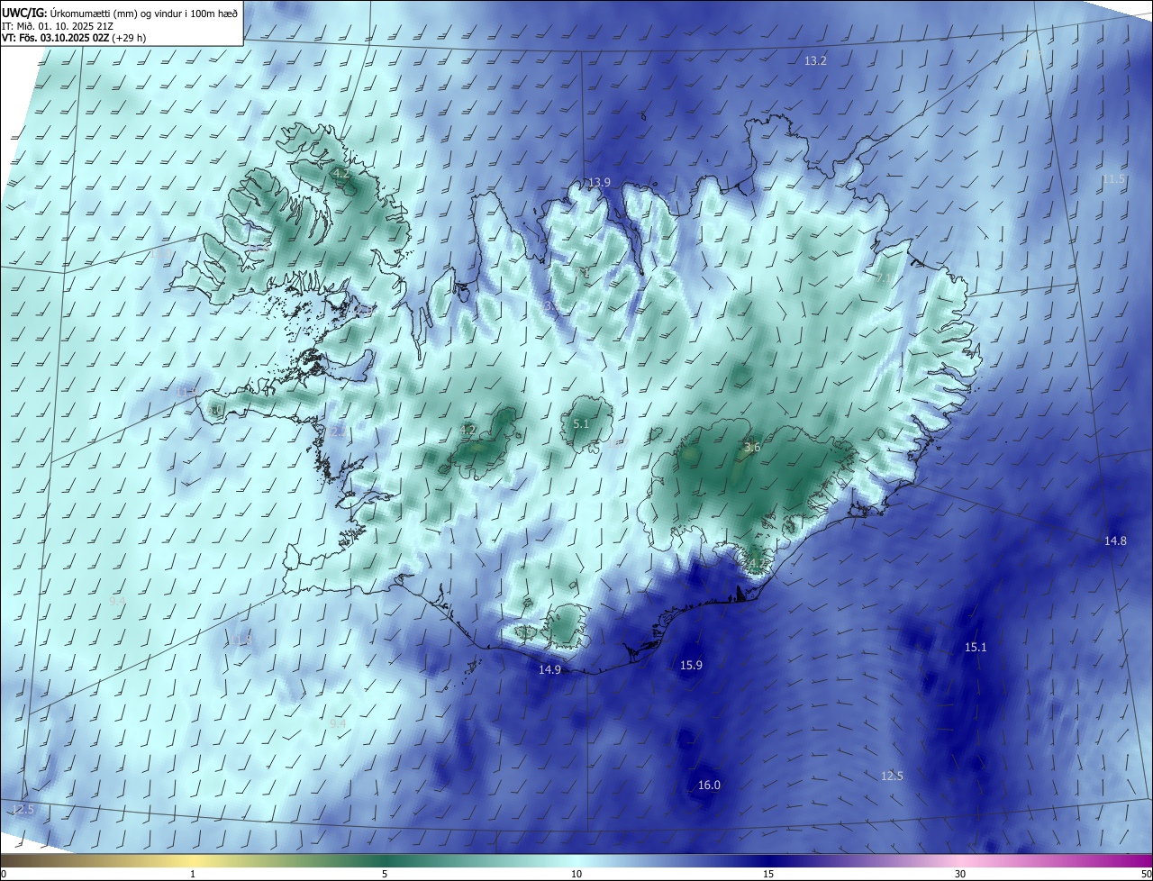Image resolution: width=1153 pixels, height=881 pixels.
Task: Click the 14.9 value label at the south coast
Action: coord(549,669)
